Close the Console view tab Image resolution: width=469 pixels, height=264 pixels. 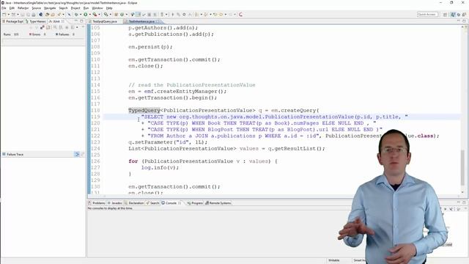[x=180, y=203]
